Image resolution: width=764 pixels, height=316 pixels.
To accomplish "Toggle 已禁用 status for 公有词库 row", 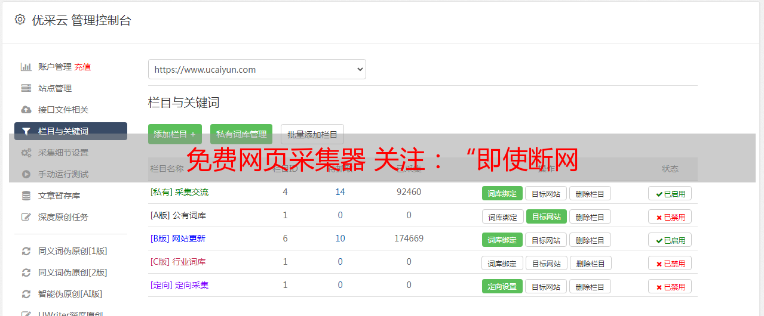I will click(670, 216).
